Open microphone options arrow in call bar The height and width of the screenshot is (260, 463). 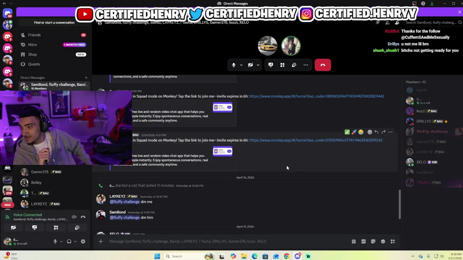click(x=241, y=65)
